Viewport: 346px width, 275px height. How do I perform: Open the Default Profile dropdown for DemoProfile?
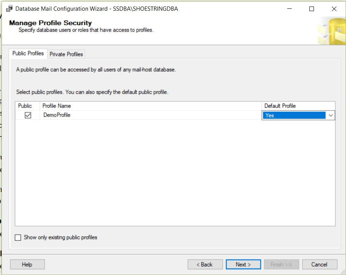(x=331, y=115)
